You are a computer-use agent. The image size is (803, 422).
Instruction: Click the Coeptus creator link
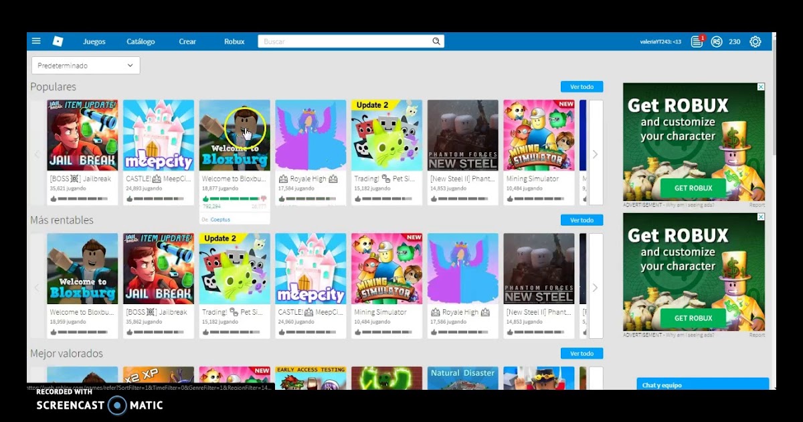(220, 219)
